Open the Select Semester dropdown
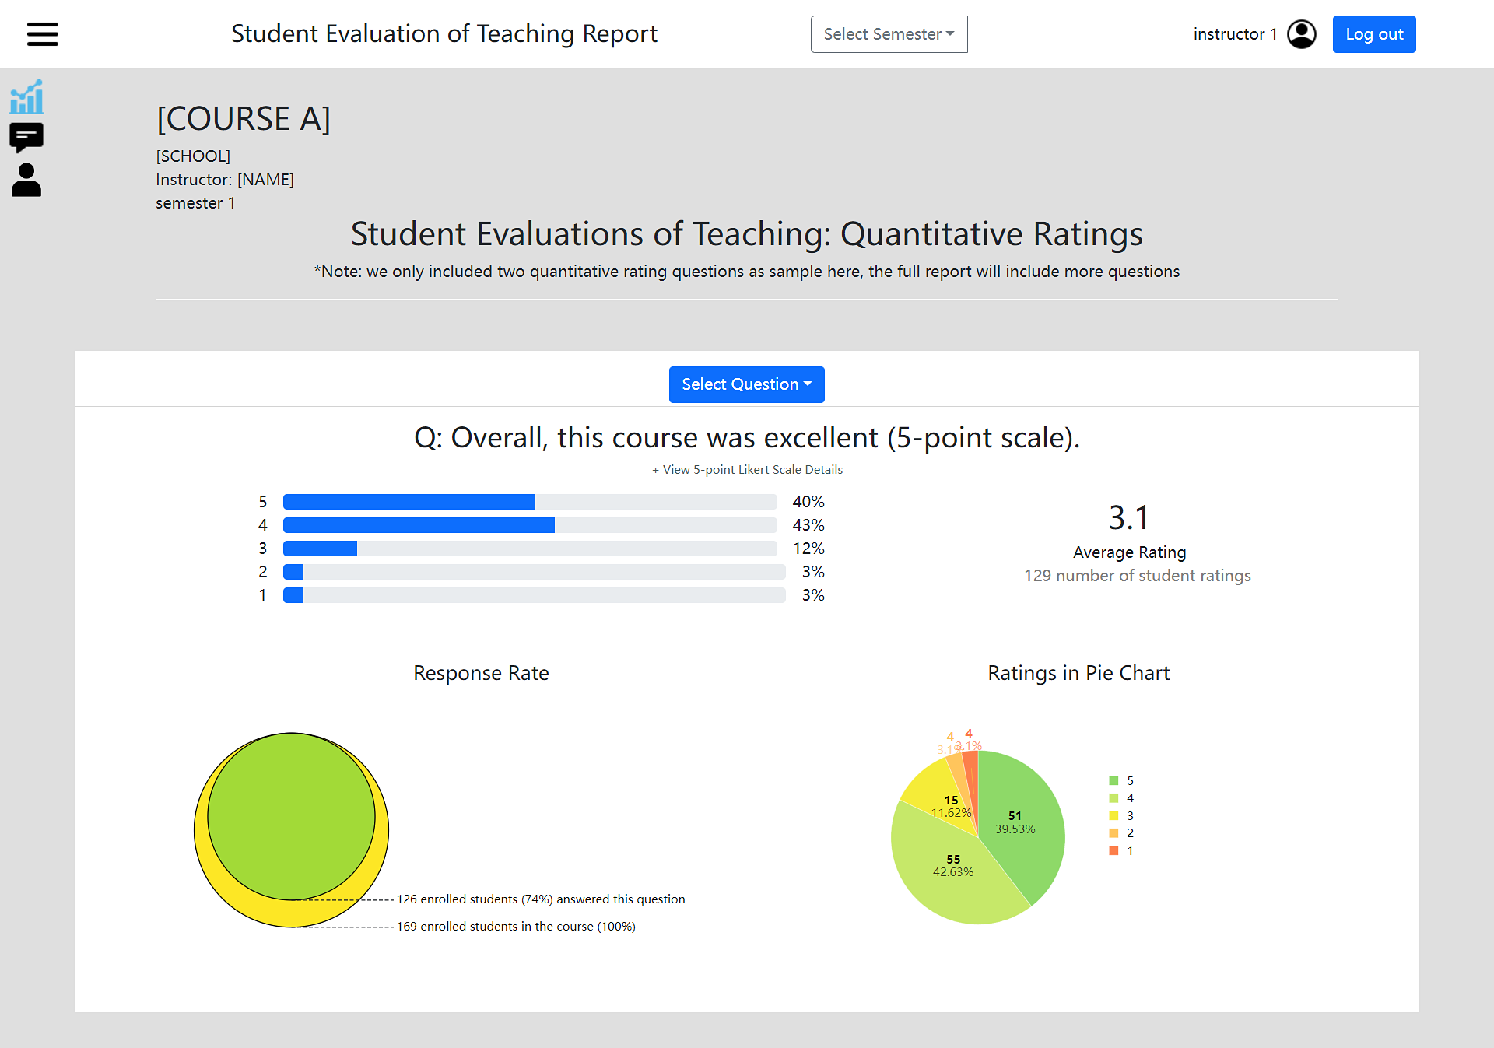 pyautogui.click(x=889, y=34)
